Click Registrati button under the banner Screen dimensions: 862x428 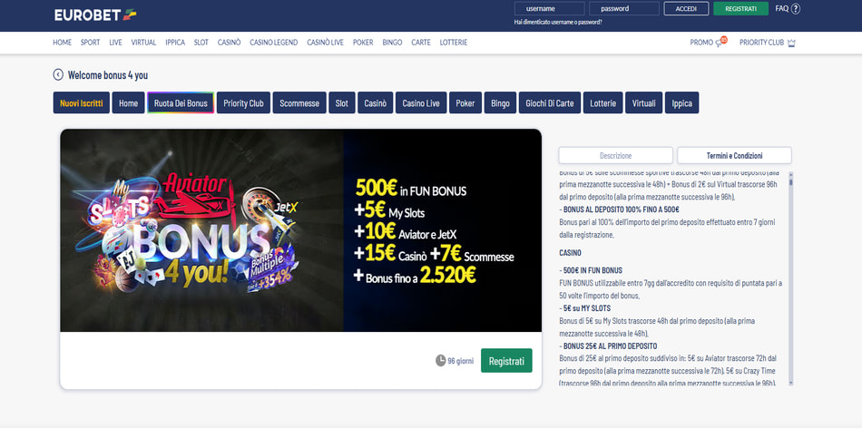pos(506,361)
